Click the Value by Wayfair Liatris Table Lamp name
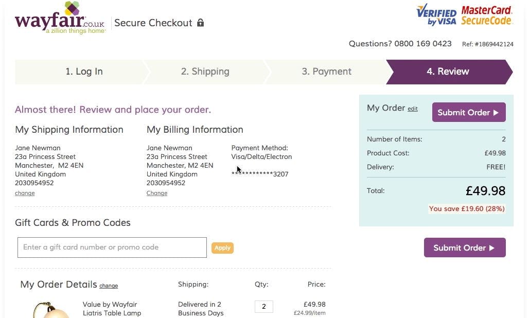The height and width of the screenshot is (318, 529). [x=112, y=309]
